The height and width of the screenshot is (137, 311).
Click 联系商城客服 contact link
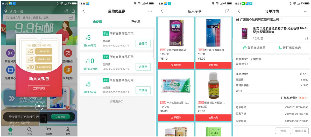click(x=254, y=48)
